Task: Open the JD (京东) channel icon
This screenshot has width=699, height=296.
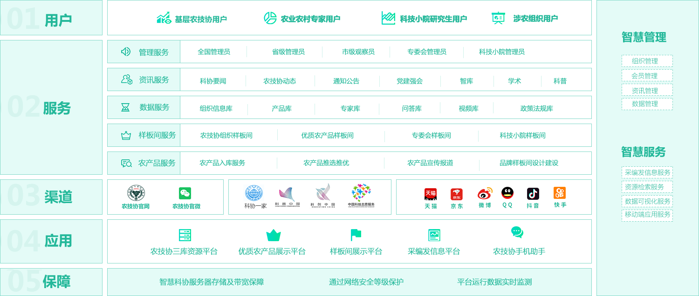Action: [x=457, y=194]
